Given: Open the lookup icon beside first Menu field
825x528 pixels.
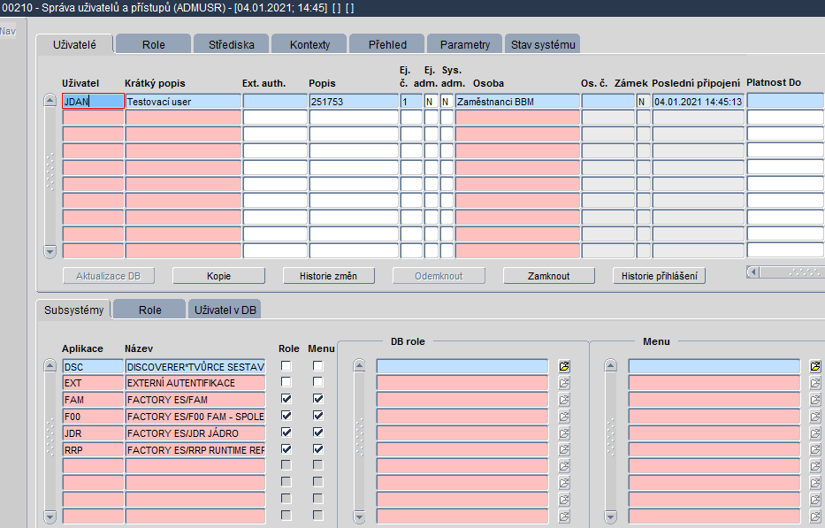Looking at the screenshot, I should [x=815, y=366].
